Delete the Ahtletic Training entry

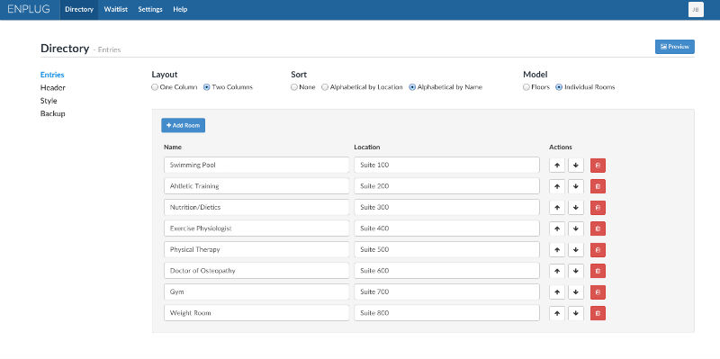click(x=598, y=186)
